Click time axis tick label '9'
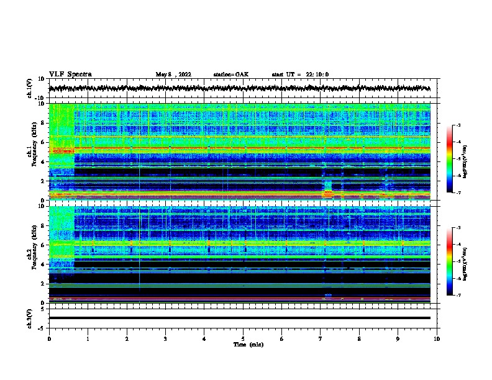 coord(398,339)
